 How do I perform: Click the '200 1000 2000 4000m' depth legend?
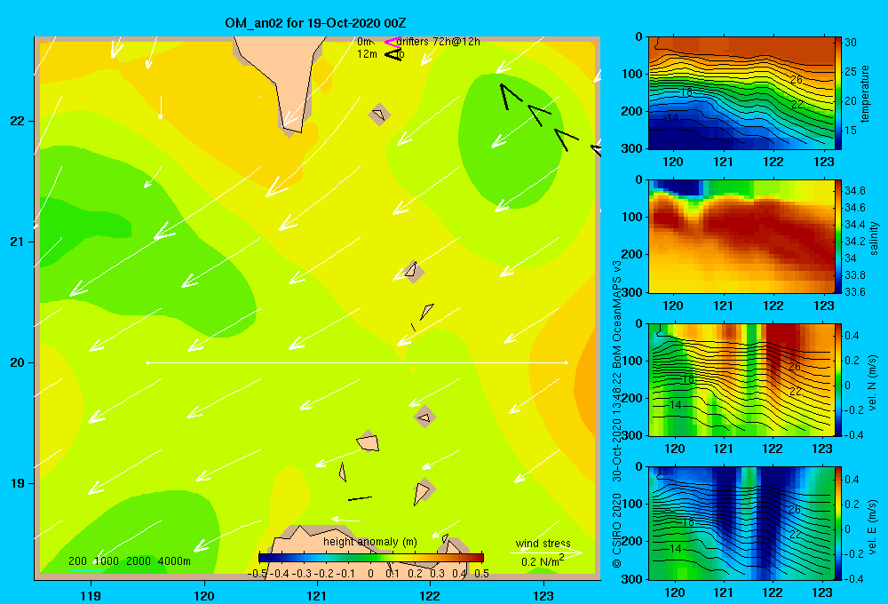point(129,561)
